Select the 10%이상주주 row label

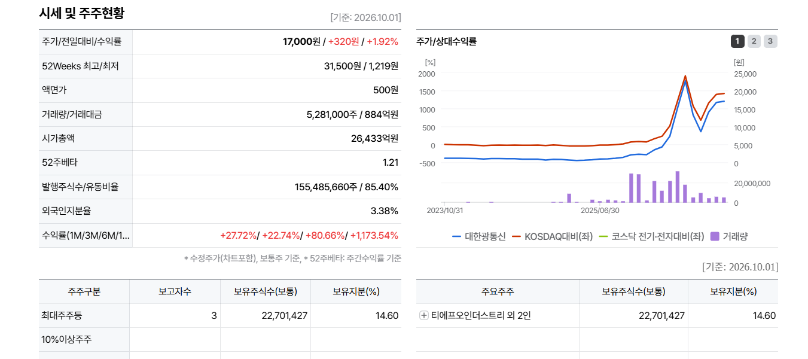[x=66, y=339]
